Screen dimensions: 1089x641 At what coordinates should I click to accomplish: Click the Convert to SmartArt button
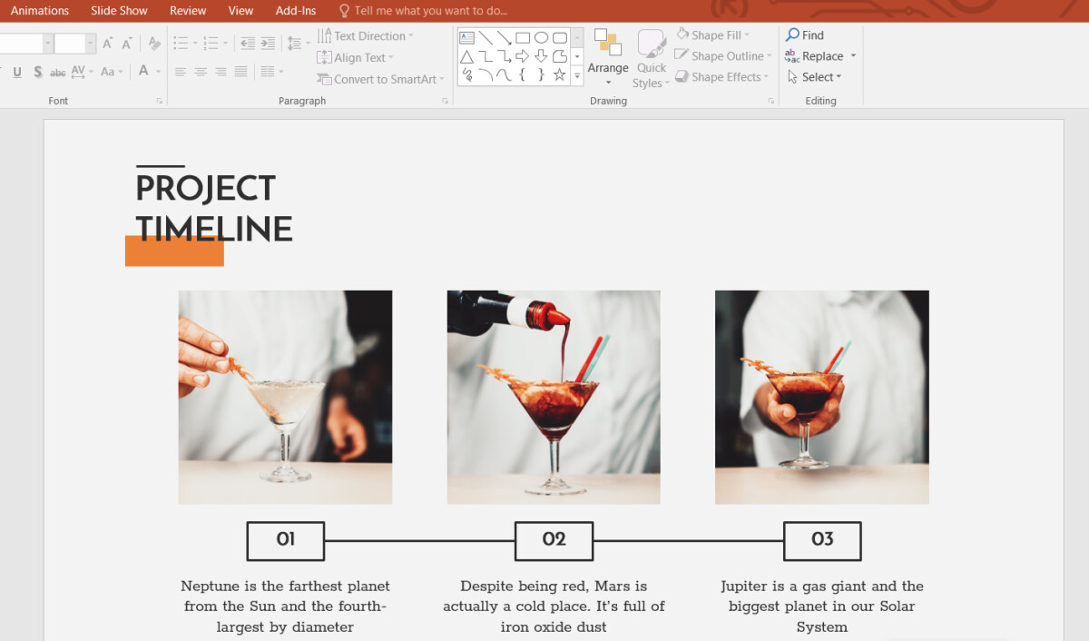pos(380,79)
